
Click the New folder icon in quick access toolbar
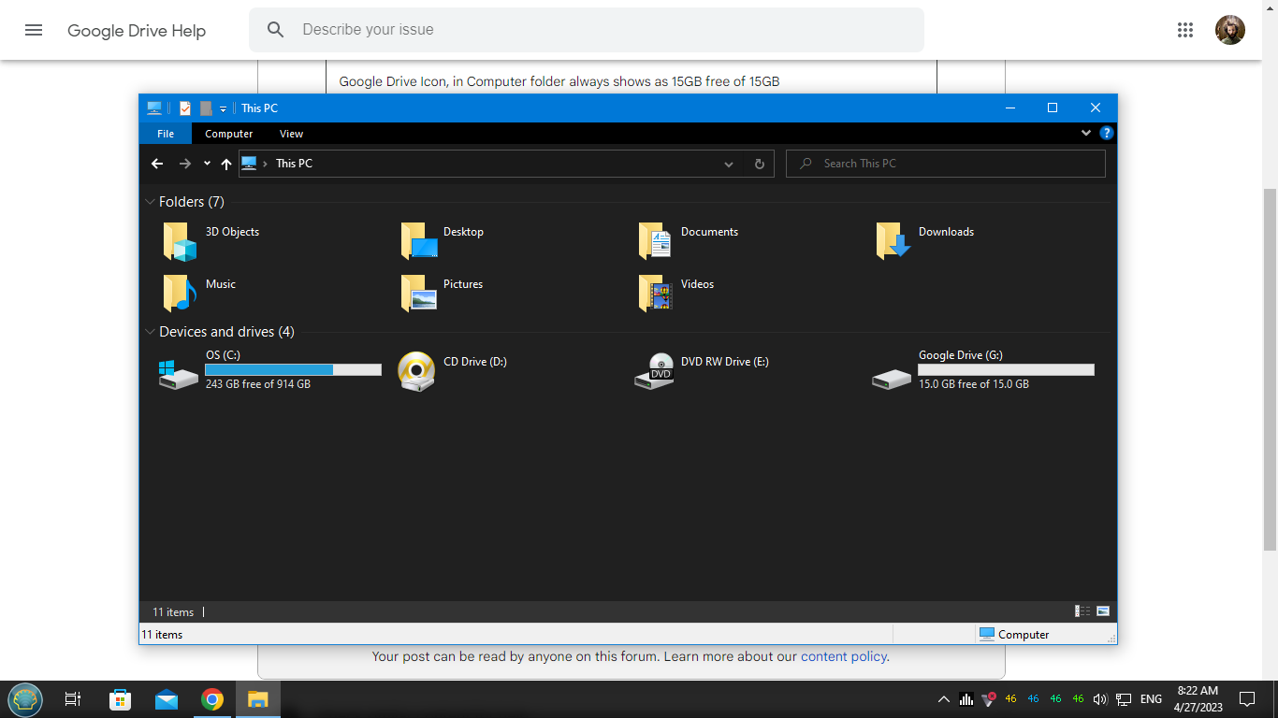[x=206, y=108]
